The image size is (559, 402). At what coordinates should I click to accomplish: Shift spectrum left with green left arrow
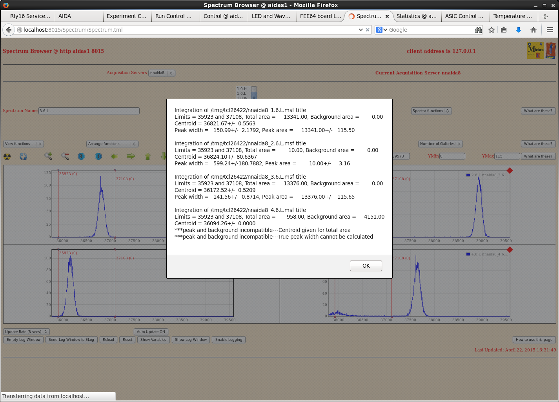115,156
